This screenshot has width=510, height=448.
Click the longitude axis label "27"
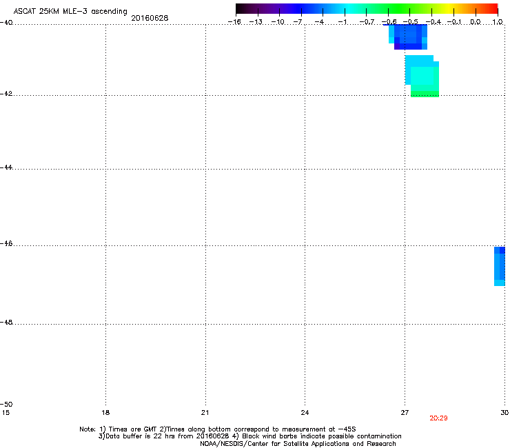[405, 413]
